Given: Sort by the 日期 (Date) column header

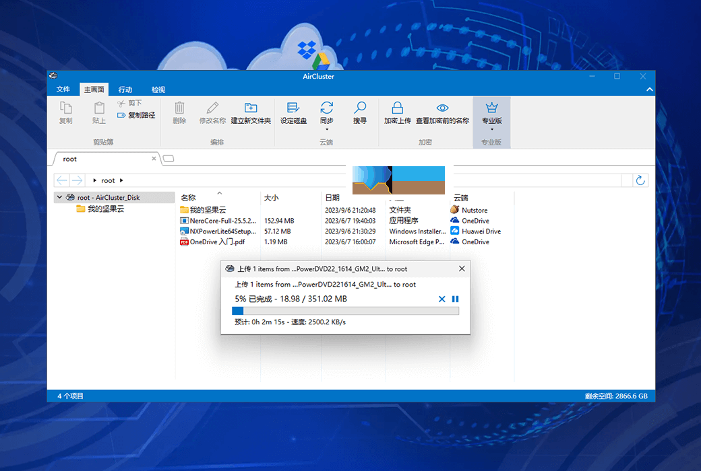Looking at the screenshot, I should tap(332, 198).
